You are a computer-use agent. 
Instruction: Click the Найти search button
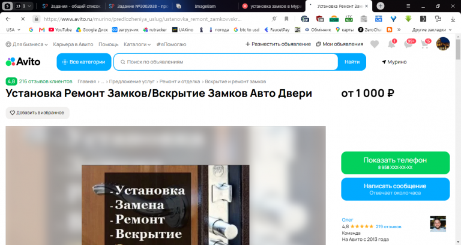(x=352, y=62)
